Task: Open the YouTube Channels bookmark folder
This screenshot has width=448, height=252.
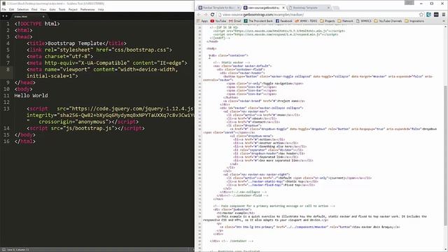Action: point(388,21)
